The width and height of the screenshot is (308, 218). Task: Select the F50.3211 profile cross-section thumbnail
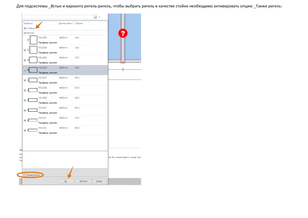point(32,120)
